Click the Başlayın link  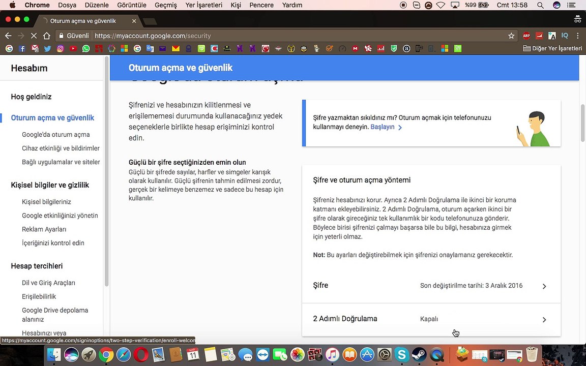tap(383, 127)
